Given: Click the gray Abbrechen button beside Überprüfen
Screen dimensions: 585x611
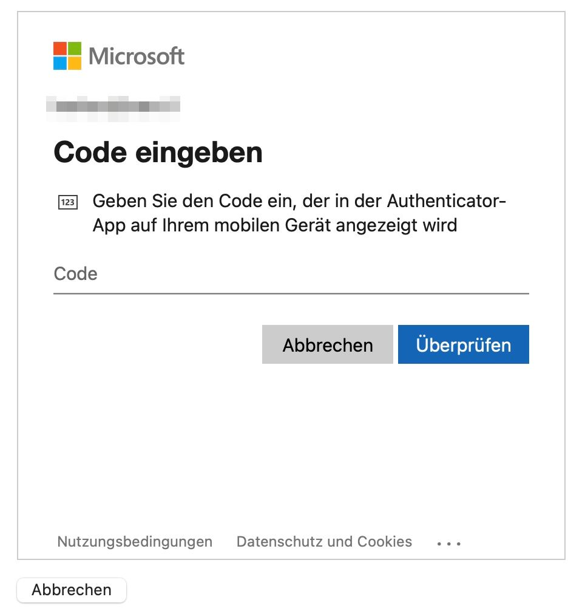Looking at the screenshot, I should (x=327, y=344).
